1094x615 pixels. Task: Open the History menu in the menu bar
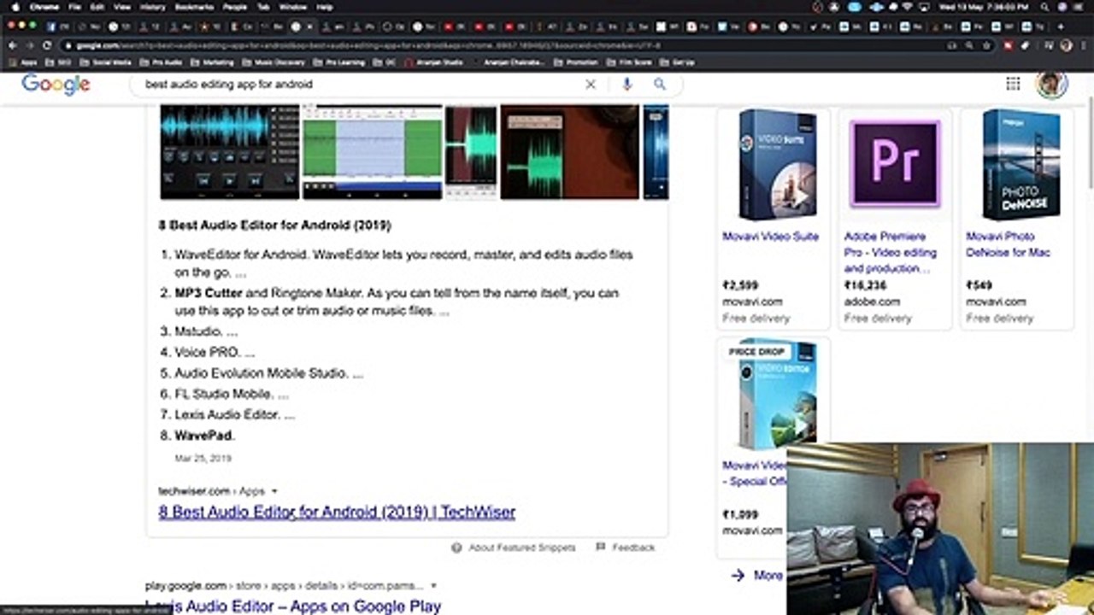[152, 7]
